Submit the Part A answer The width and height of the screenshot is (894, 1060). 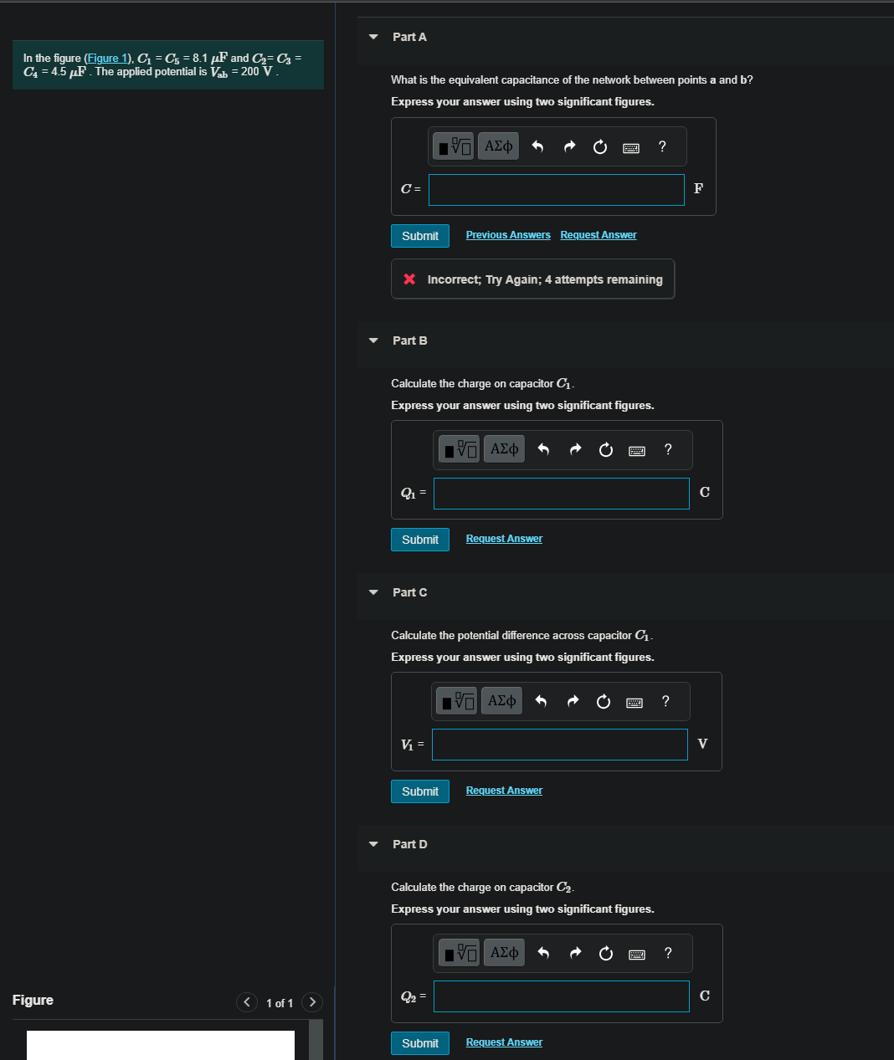point(420,236)
